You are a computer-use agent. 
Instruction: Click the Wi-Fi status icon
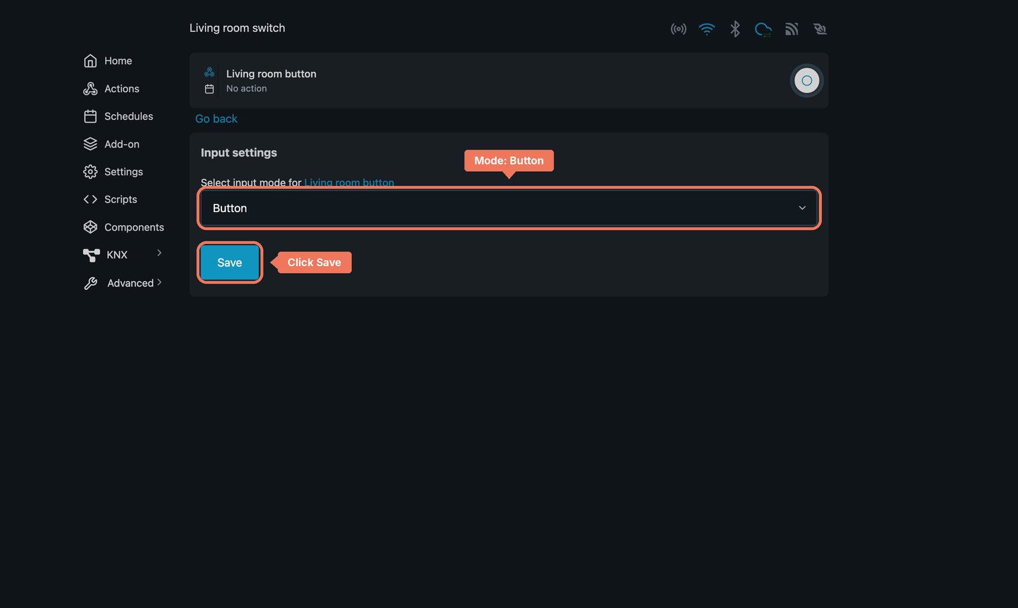[707, 29]
